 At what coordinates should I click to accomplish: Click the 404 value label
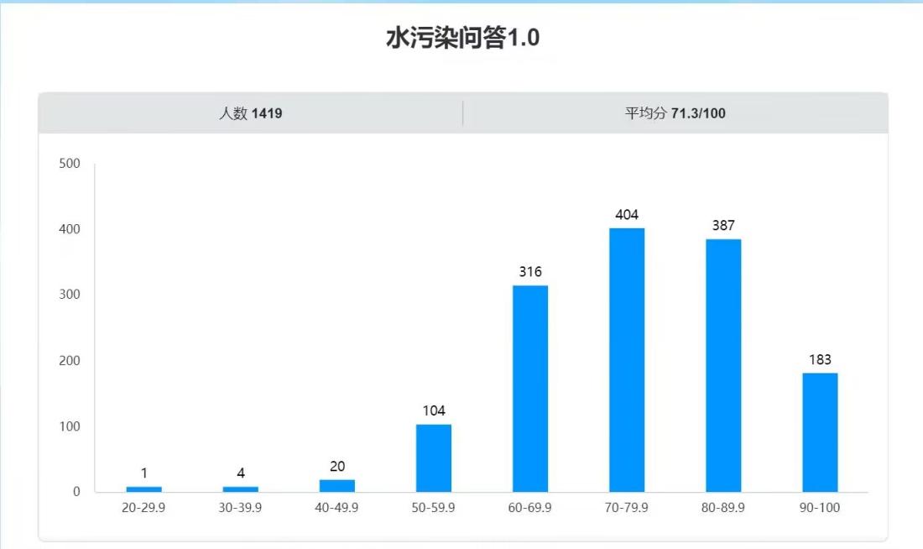627,215
